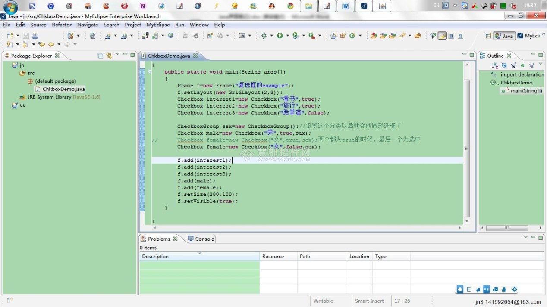Click the New Java Class icon
The image size is (547, 307).
352,36
